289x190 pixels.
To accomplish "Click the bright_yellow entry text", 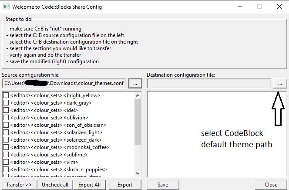I will 55,95.
